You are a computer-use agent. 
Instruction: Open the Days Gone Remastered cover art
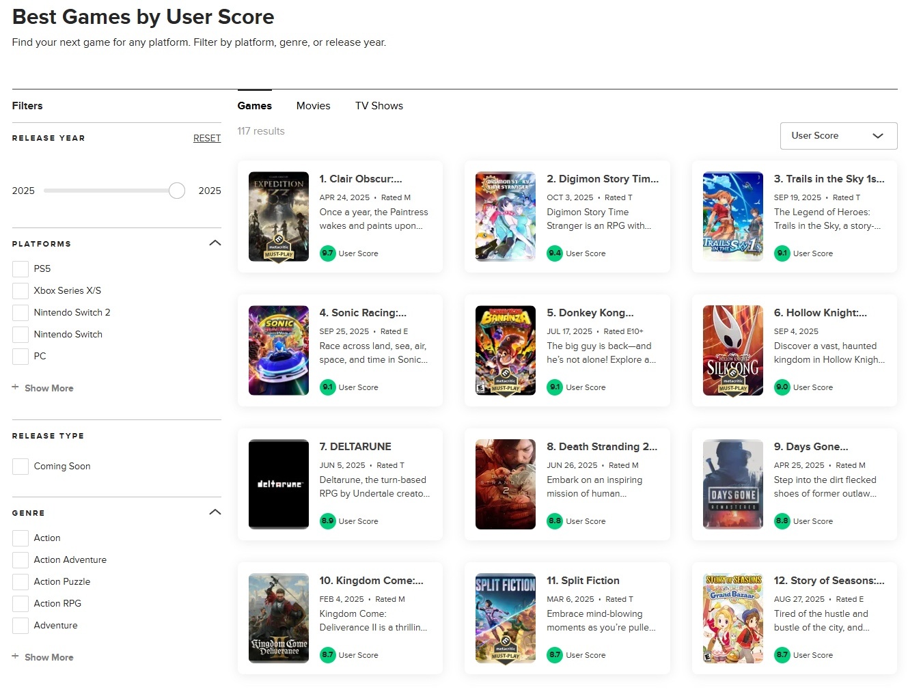(x=733, y=484)
